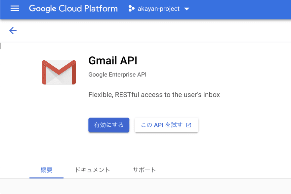
Task: Click the Gmail envelope logo
Action: [x=59, y=72]
